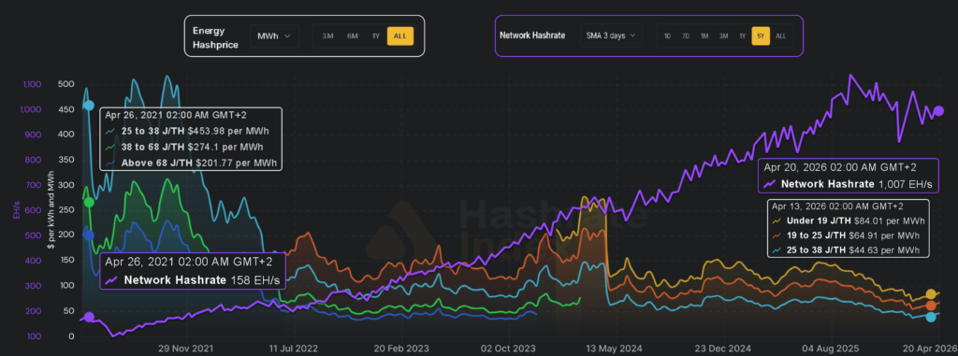Screen dimensions: 958x356
Task: Click the '02 Oct 2023' axis label
Action: pos(509,349)
